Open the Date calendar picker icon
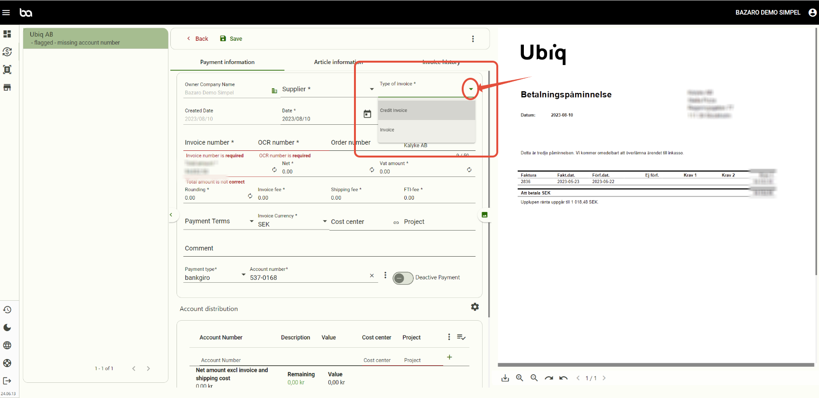This screenshot has height=398, width=819. (367, 114)
